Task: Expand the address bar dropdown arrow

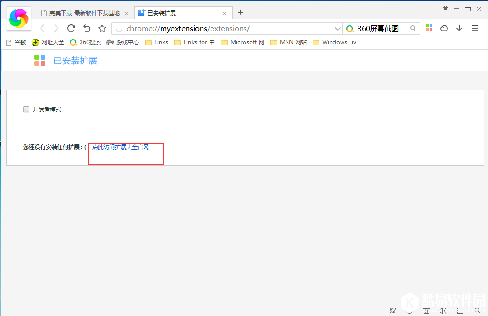Action: (x=337, y=29)
